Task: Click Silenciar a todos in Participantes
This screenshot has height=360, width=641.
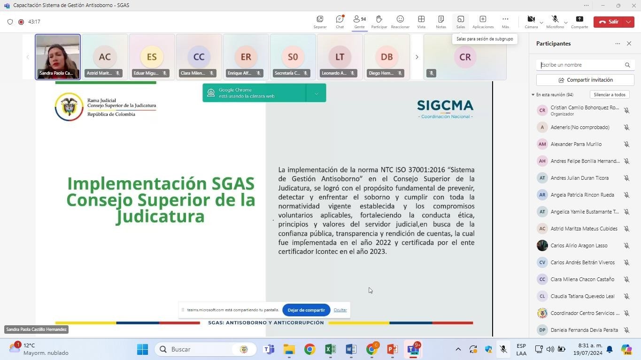Action: 609,94
